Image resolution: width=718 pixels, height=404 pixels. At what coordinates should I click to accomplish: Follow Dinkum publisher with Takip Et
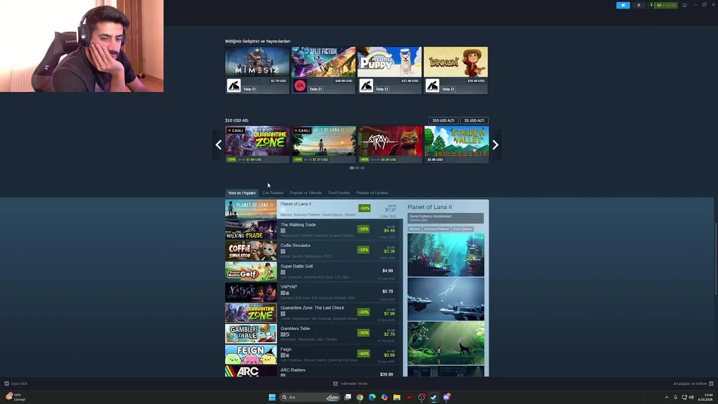click(x=448, y=89)
